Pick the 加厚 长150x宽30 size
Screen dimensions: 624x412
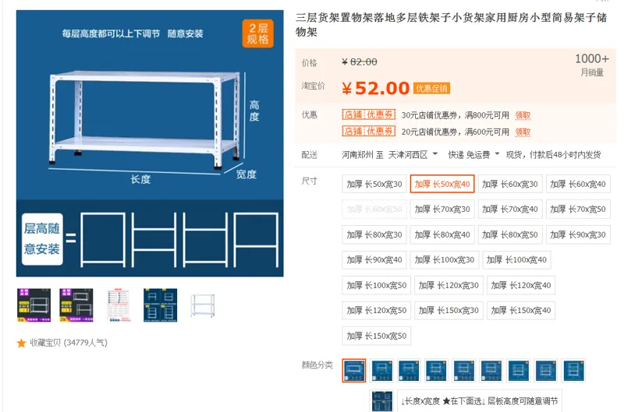point(448,310)
